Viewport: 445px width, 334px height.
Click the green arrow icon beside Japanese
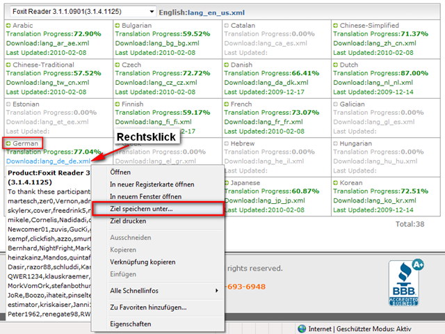click(227, 183)
